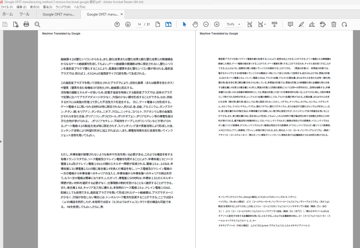Screen dimensions: 360x248
Task: Activate the selection arrow tool
Action: [184, 24]
